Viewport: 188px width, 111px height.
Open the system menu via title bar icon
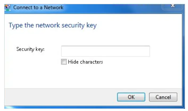(x=8, y=7)
